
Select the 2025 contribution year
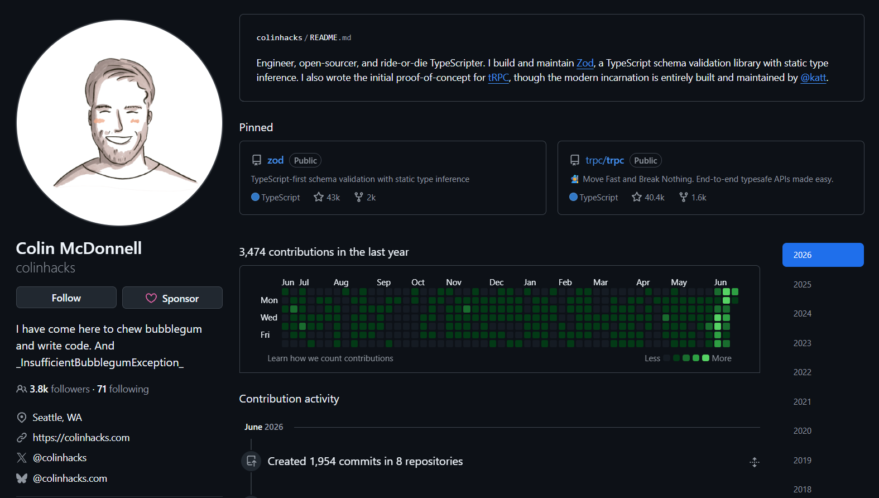(823, 284)
